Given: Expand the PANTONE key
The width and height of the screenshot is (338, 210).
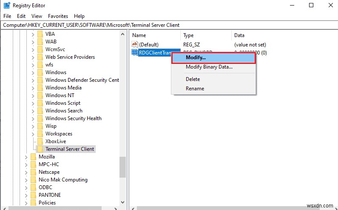Looking at the screenshot, I should (26, 196).
